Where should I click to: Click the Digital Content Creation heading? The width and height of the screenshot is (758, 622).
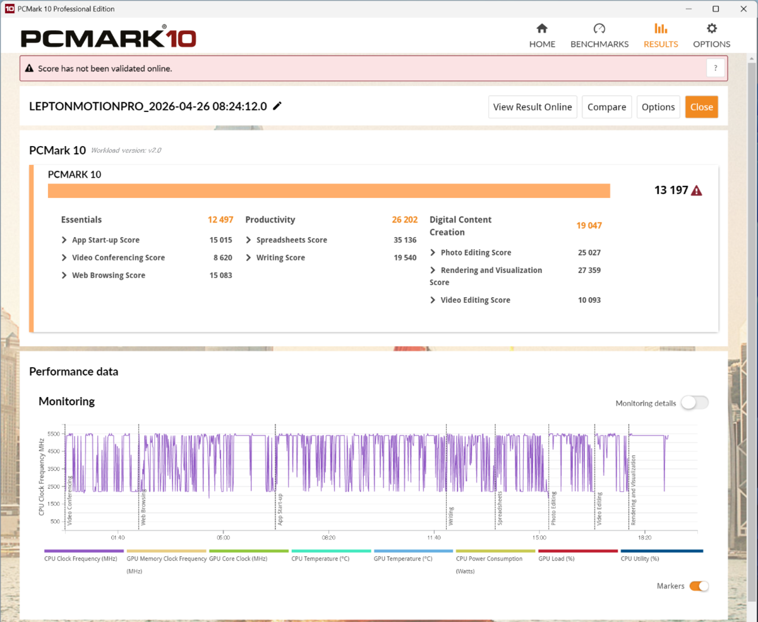(460, 226)
